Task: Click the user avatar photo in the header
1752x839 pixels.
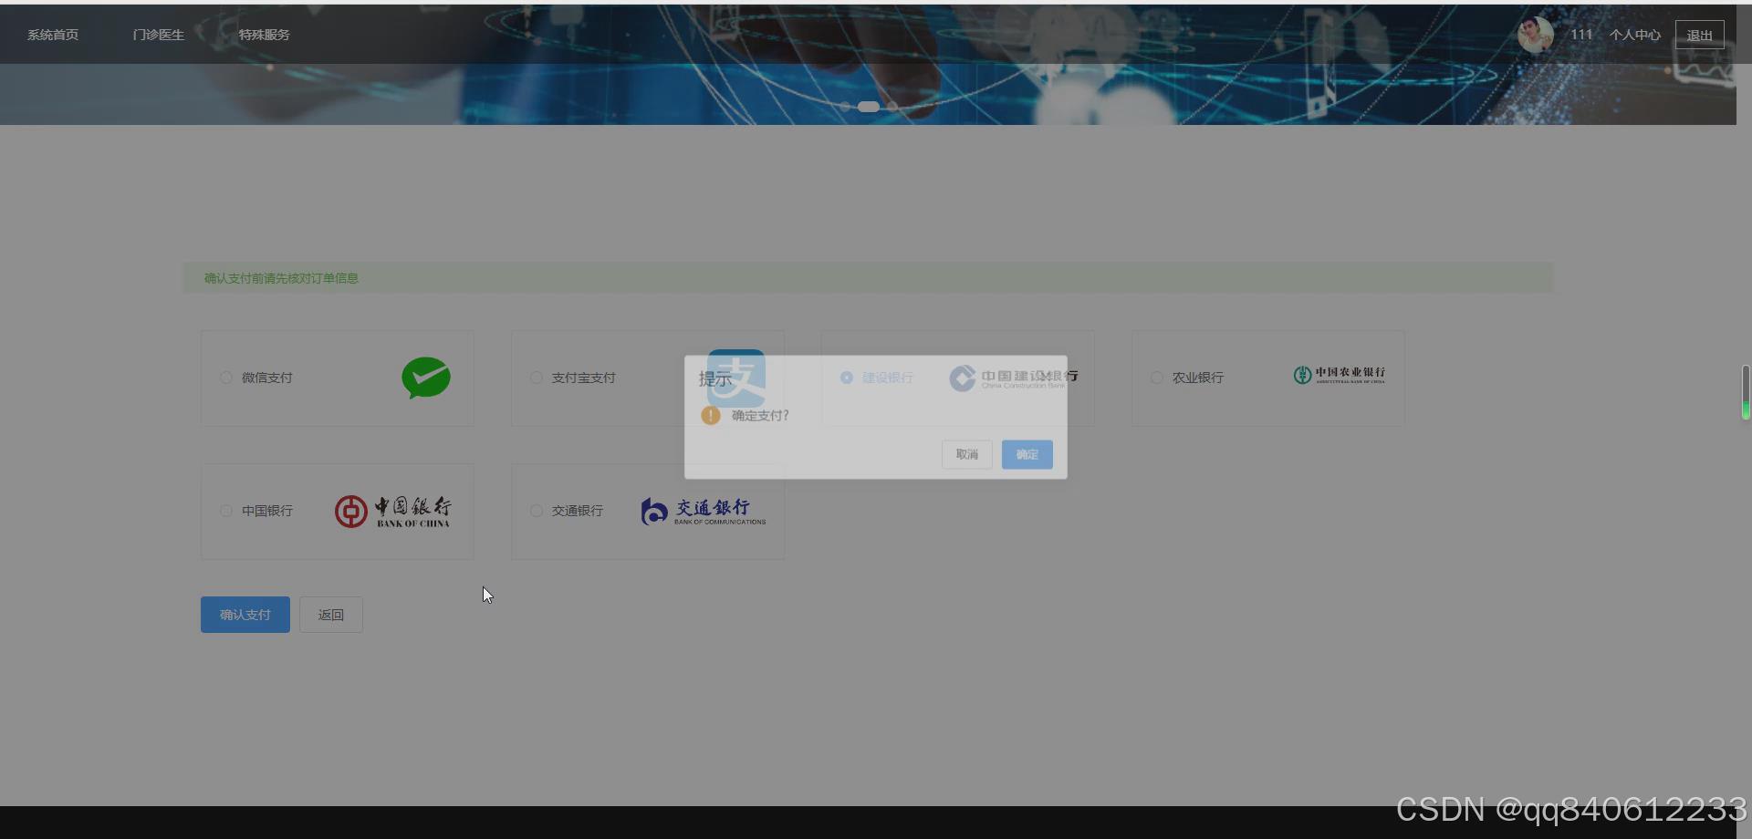Action: [x=1536, y=34]
